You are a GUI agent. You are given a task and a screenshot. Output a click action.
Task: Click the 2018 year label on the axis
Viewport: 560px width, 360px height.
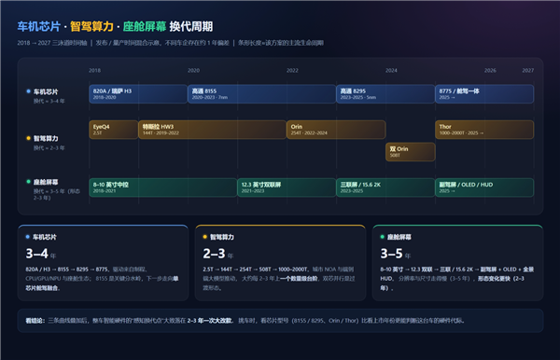tap(94, 70)
